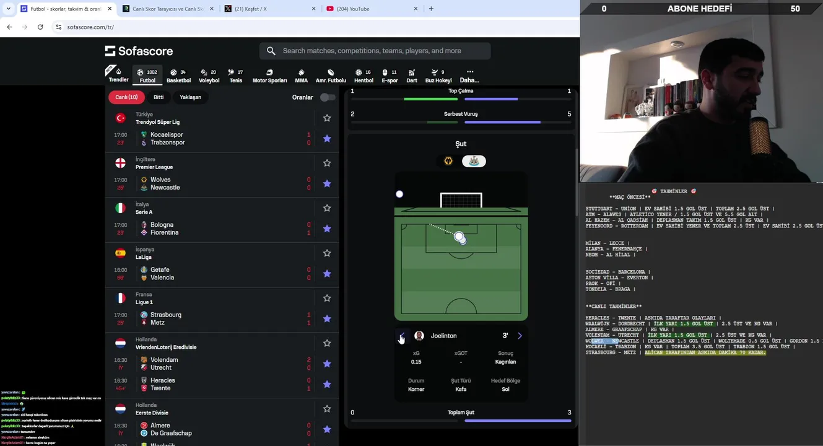Switch to Canlı Skor Tarayıcısı browser tab

pyautogui.click(x=167, y=9)
